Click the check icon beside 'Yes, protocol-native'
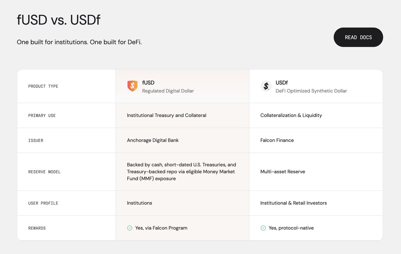The width and height of the screenshot is (401, 254). 263,228
